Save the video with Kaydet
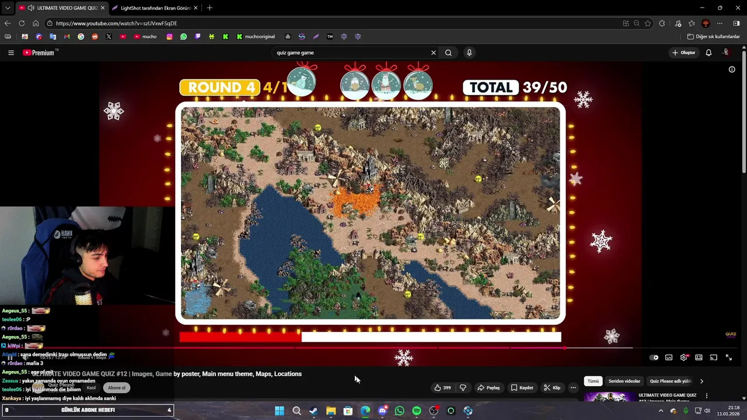This screenshot has width=747, height=420. coord(522,387)
